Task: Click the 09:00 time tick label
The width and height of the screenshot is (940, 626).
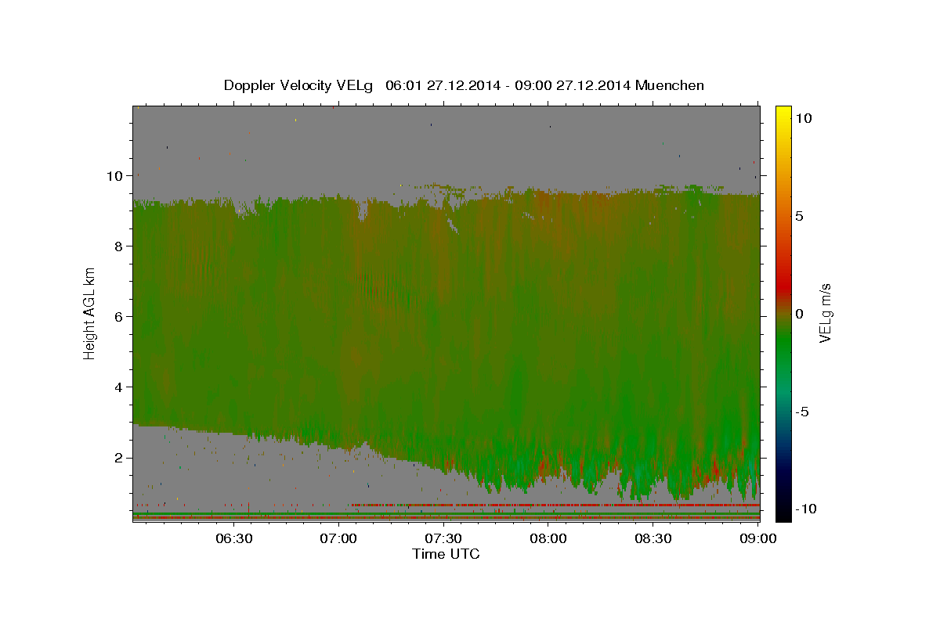Action: point(758,539)
